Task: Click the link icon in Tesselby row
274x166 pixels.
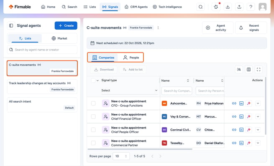Action: pyautogui.click(x=234, y=143)
